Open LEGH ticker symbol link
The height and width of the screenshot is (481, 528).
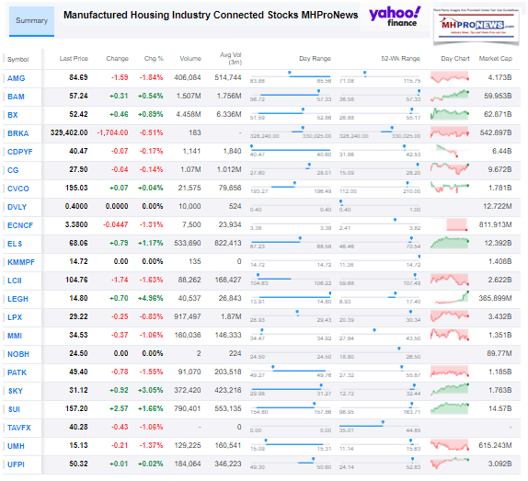click(17, 299)
